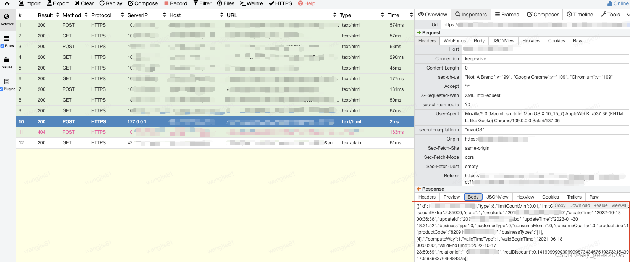Click the Export toolbar item
630x262 pixels.
[x=58, y=3]
